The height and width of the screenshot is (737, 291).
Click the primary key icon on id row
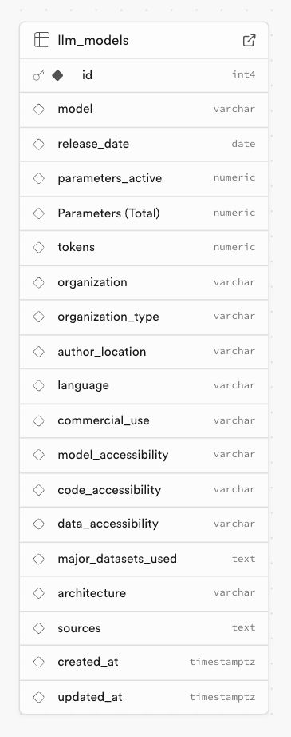pos(38,75)
